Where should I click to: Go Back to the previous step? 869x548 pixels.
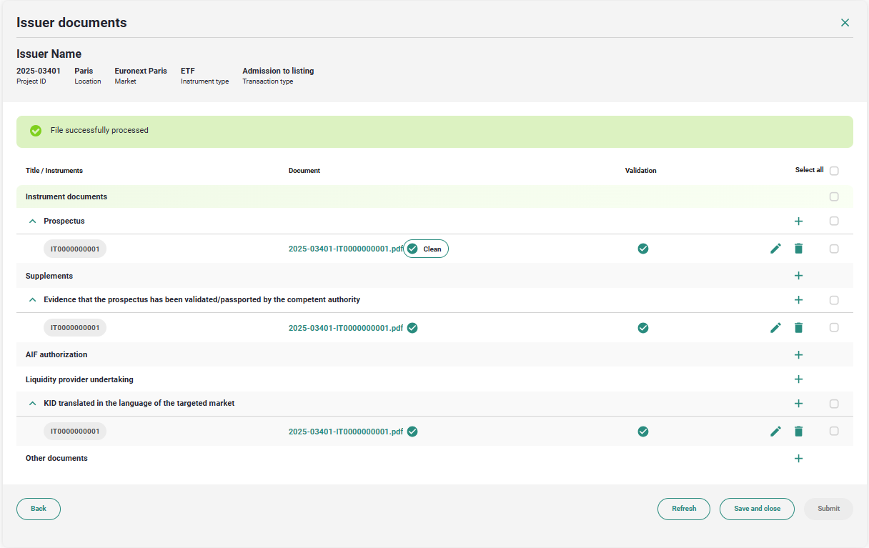point(39,509)
